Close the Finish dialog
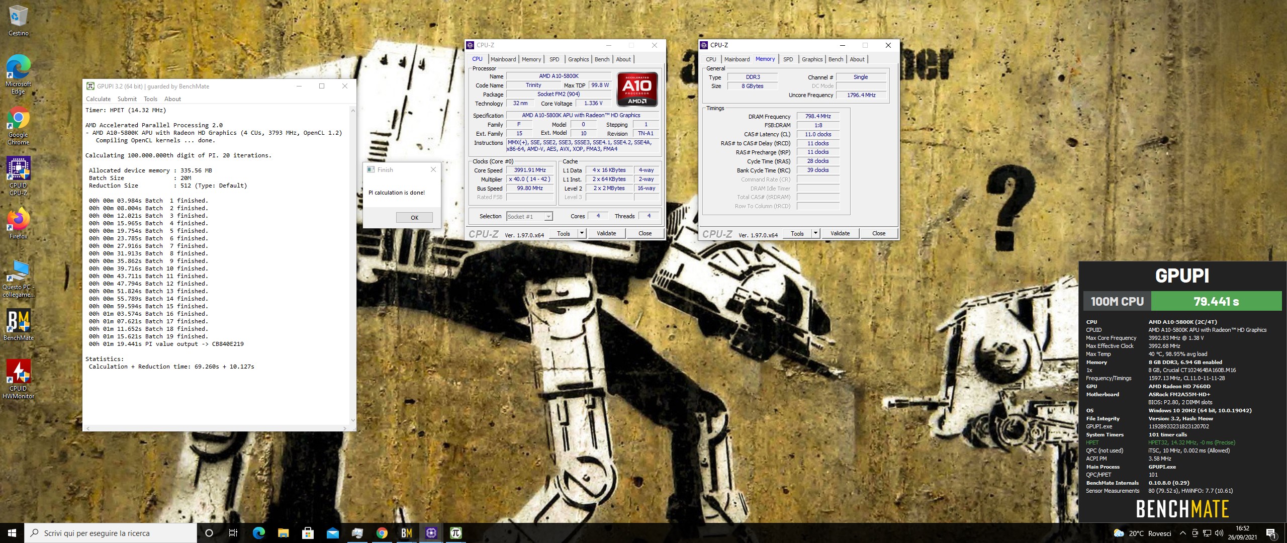 point(433,170)
